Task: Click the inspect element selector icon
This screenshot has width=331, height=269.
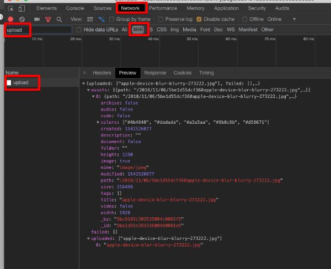Action: 10,8
